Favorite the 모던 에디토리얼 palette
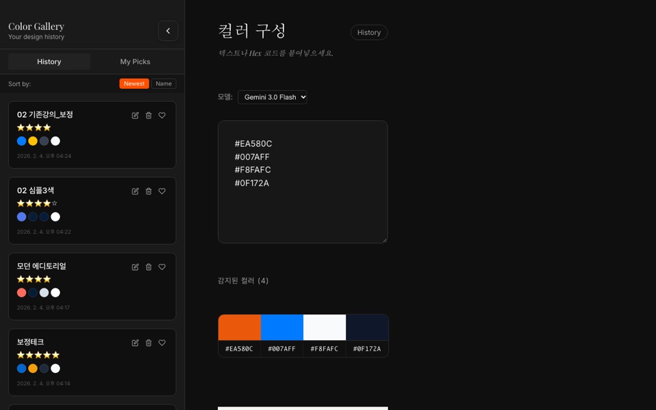 162,267
